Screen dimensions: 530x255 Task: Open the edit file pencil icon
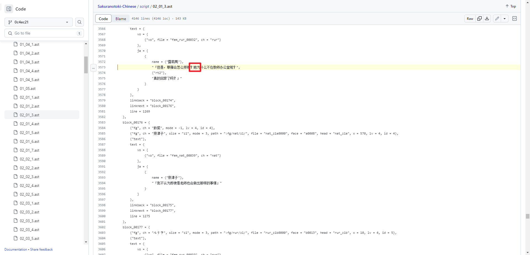[497, 18]
